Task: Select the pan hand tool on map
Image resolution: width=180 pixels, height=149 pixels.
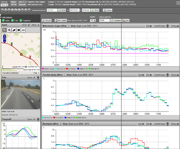Action: 5,30
